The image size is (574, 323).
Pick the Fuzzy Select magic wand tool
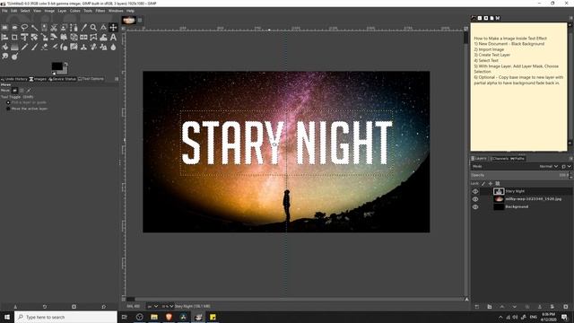coord(34,28)
